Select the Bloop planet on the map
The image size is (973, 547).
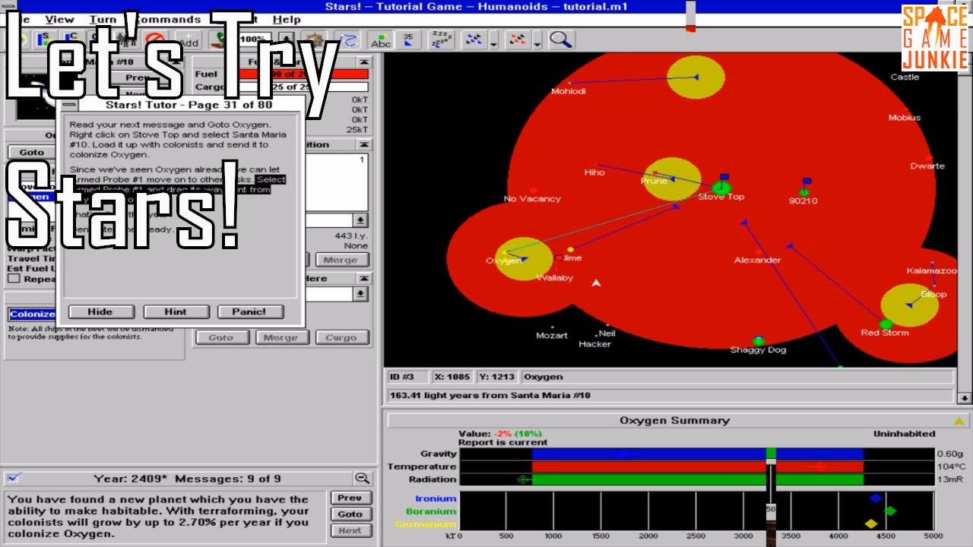coord(933,286)
